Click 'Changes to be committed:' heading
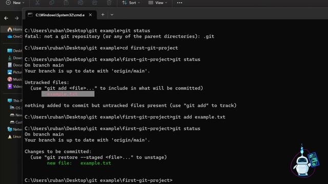 58,151
